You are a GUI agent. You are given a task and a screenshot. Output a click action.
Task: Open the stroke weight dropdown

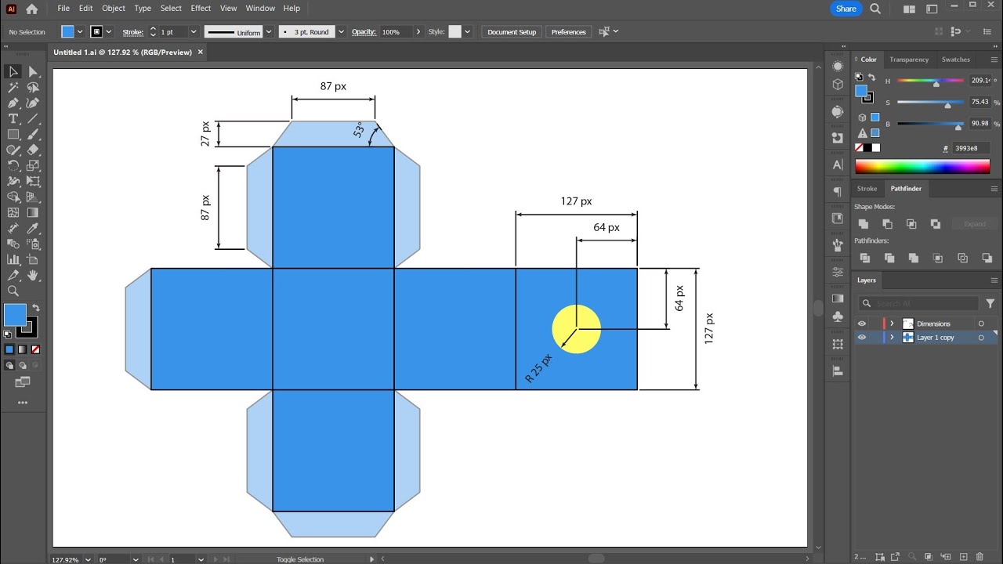point(194,32)
